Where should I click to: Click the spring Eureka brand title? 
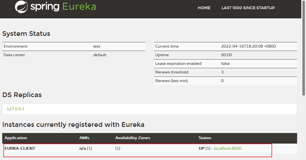click(x=63, y=7)
